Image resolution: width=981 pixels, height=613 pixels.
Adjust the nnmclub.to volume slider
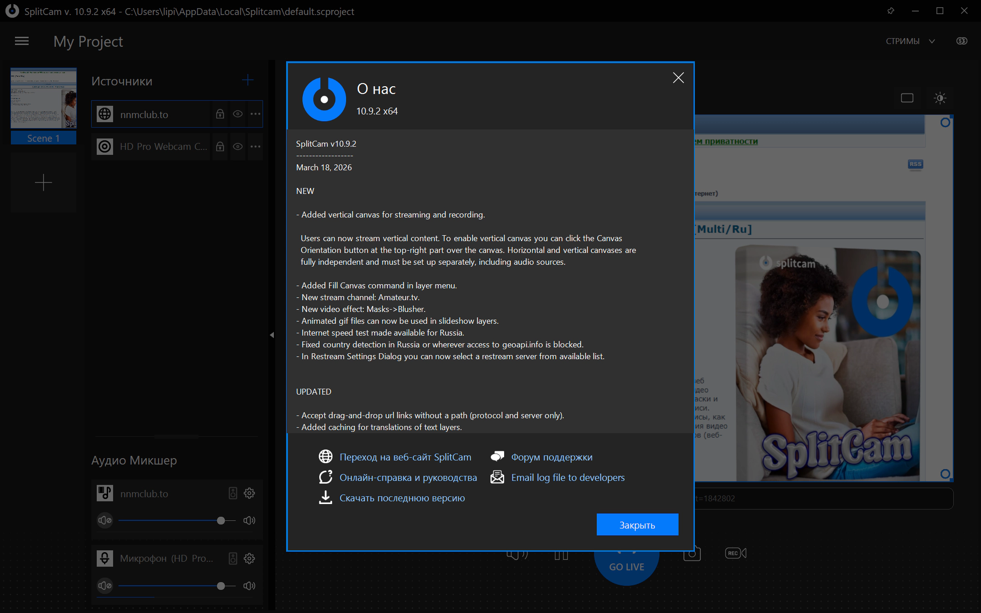point(221,520)
